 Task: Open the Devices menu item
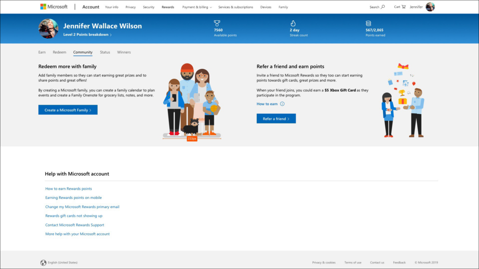pyautogui.click(x=266, y=7)
